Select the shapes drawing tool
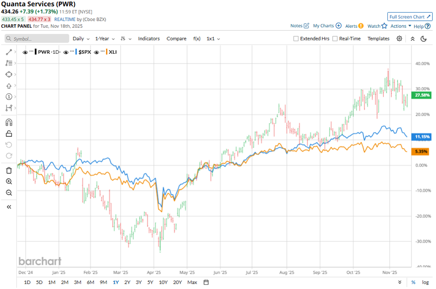This screenshot has width=436, height=289. point(9,75)
